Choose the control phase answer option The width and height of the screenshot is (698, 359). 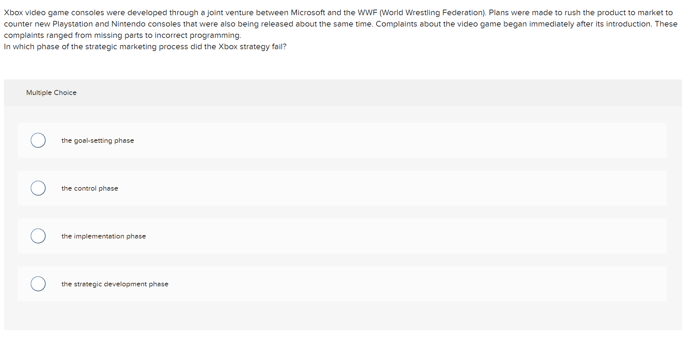90,188
